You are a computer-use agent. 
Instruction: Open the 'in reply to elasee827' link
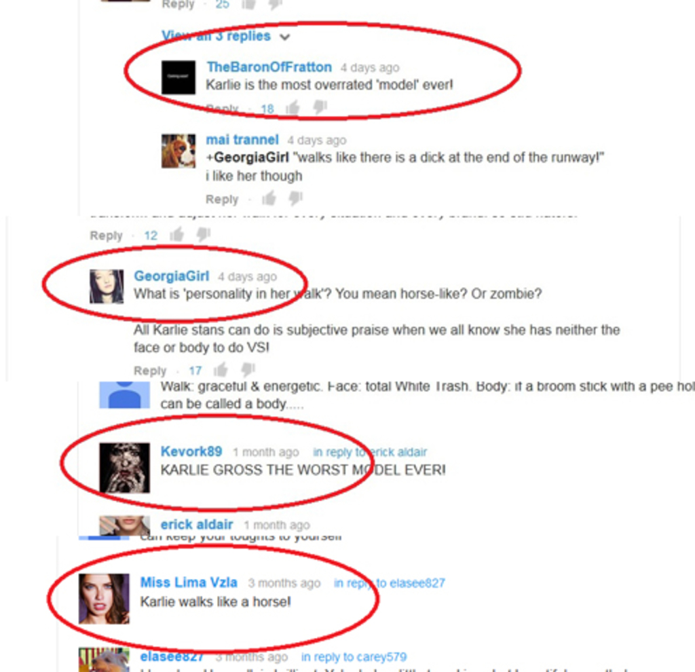[389, 583]
